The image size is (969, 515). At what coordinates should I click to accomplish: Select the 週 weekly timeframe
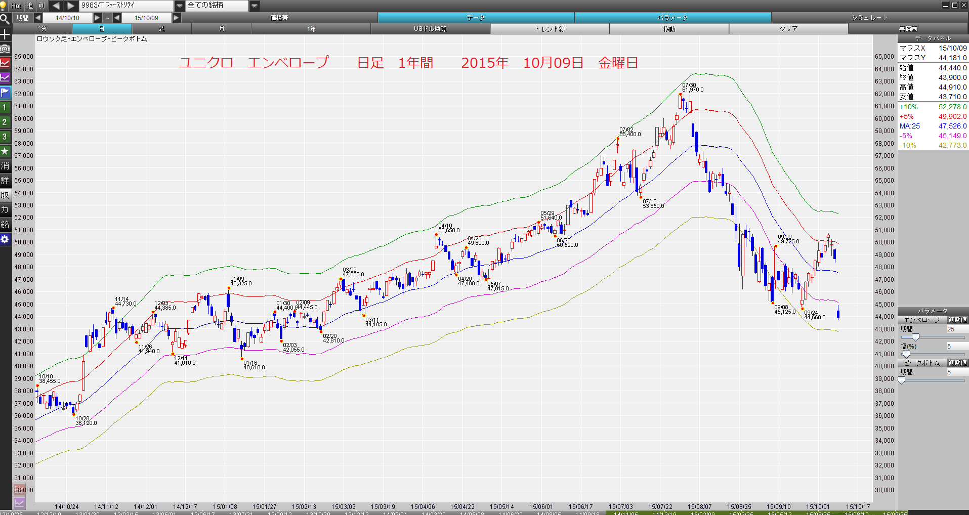click(x=162, y=29)
